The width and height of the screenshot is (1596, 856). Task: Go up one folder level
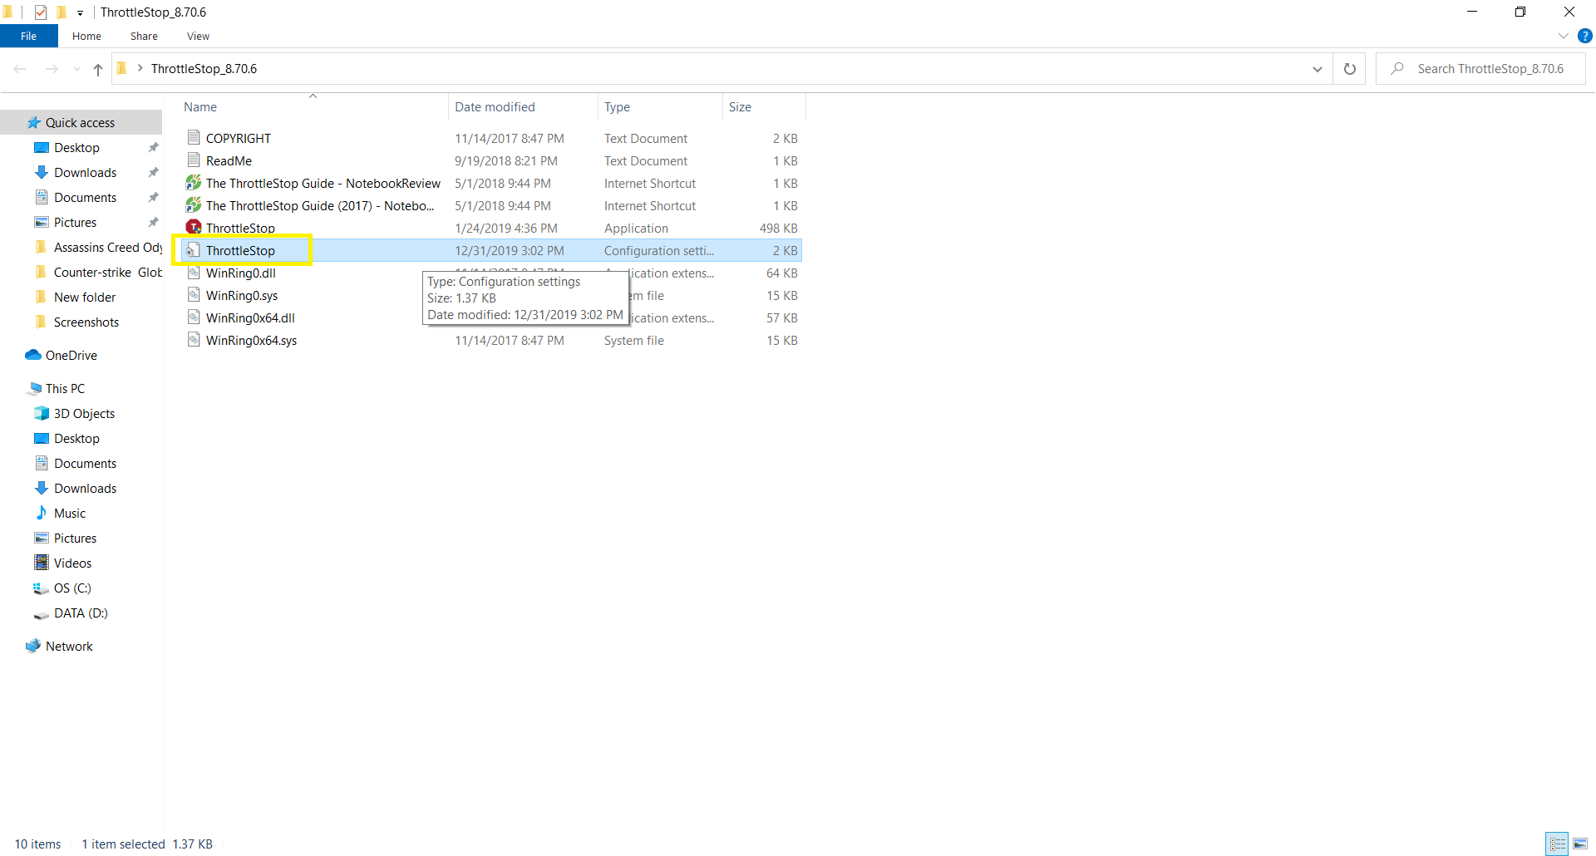click(x=98, y=69)
